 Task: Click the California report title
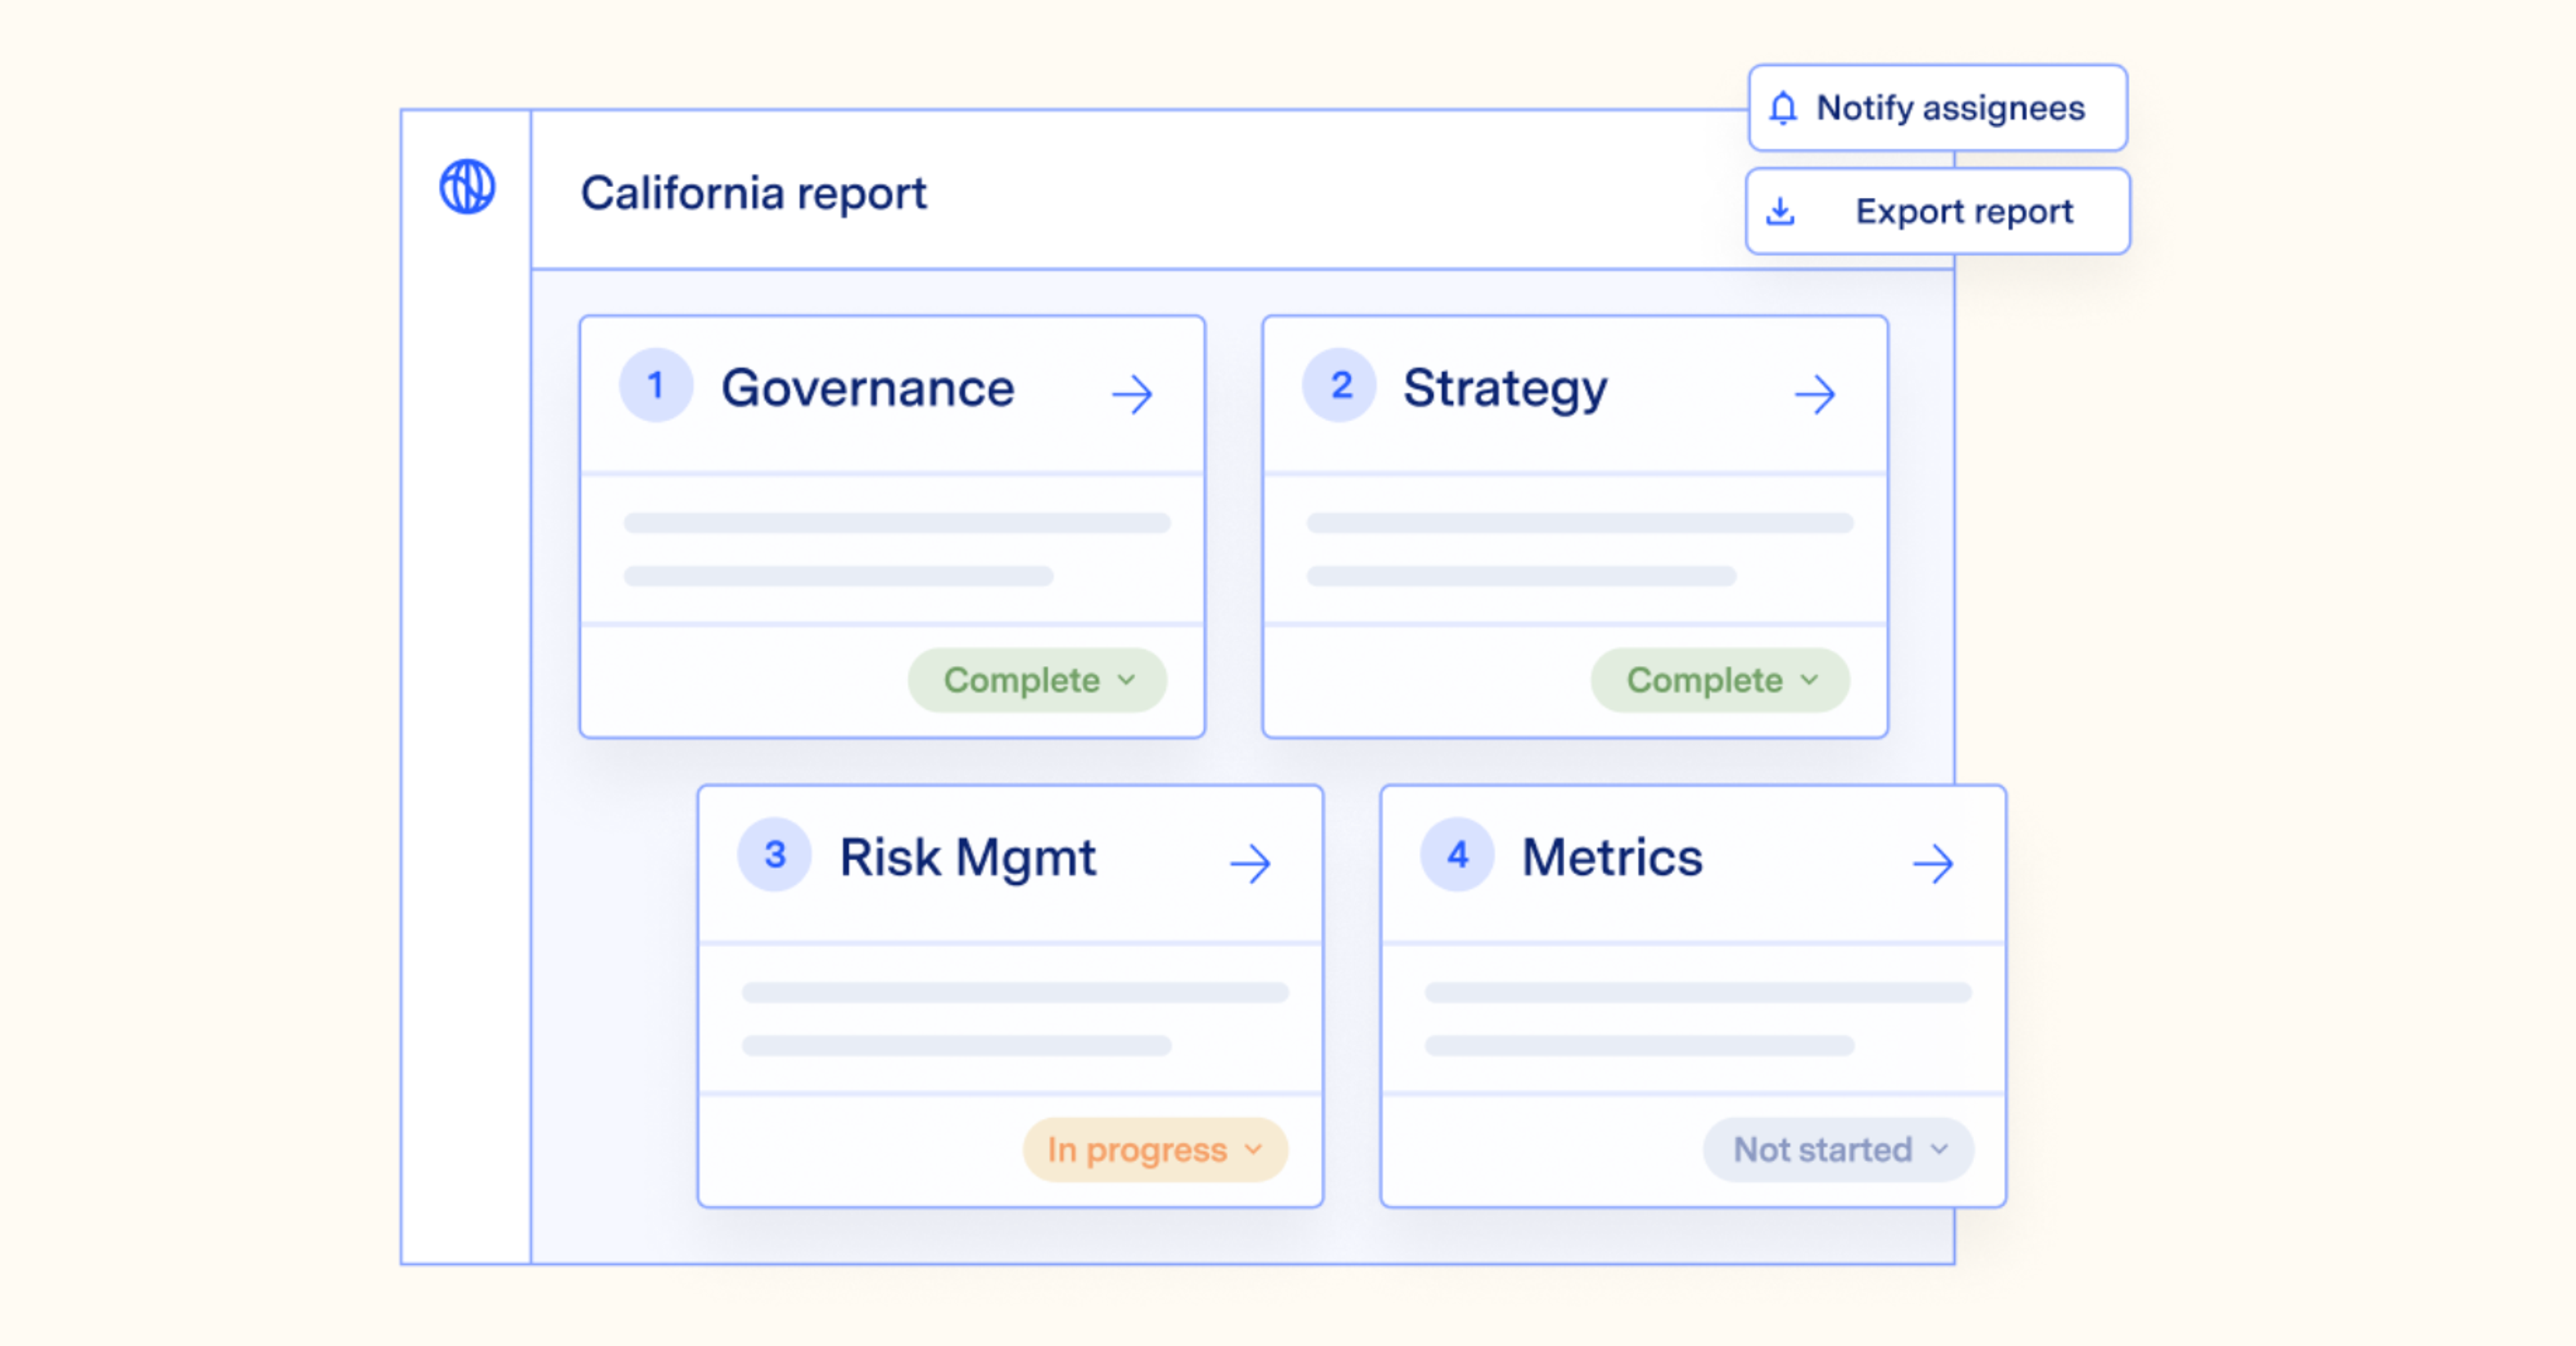[753, 193]
